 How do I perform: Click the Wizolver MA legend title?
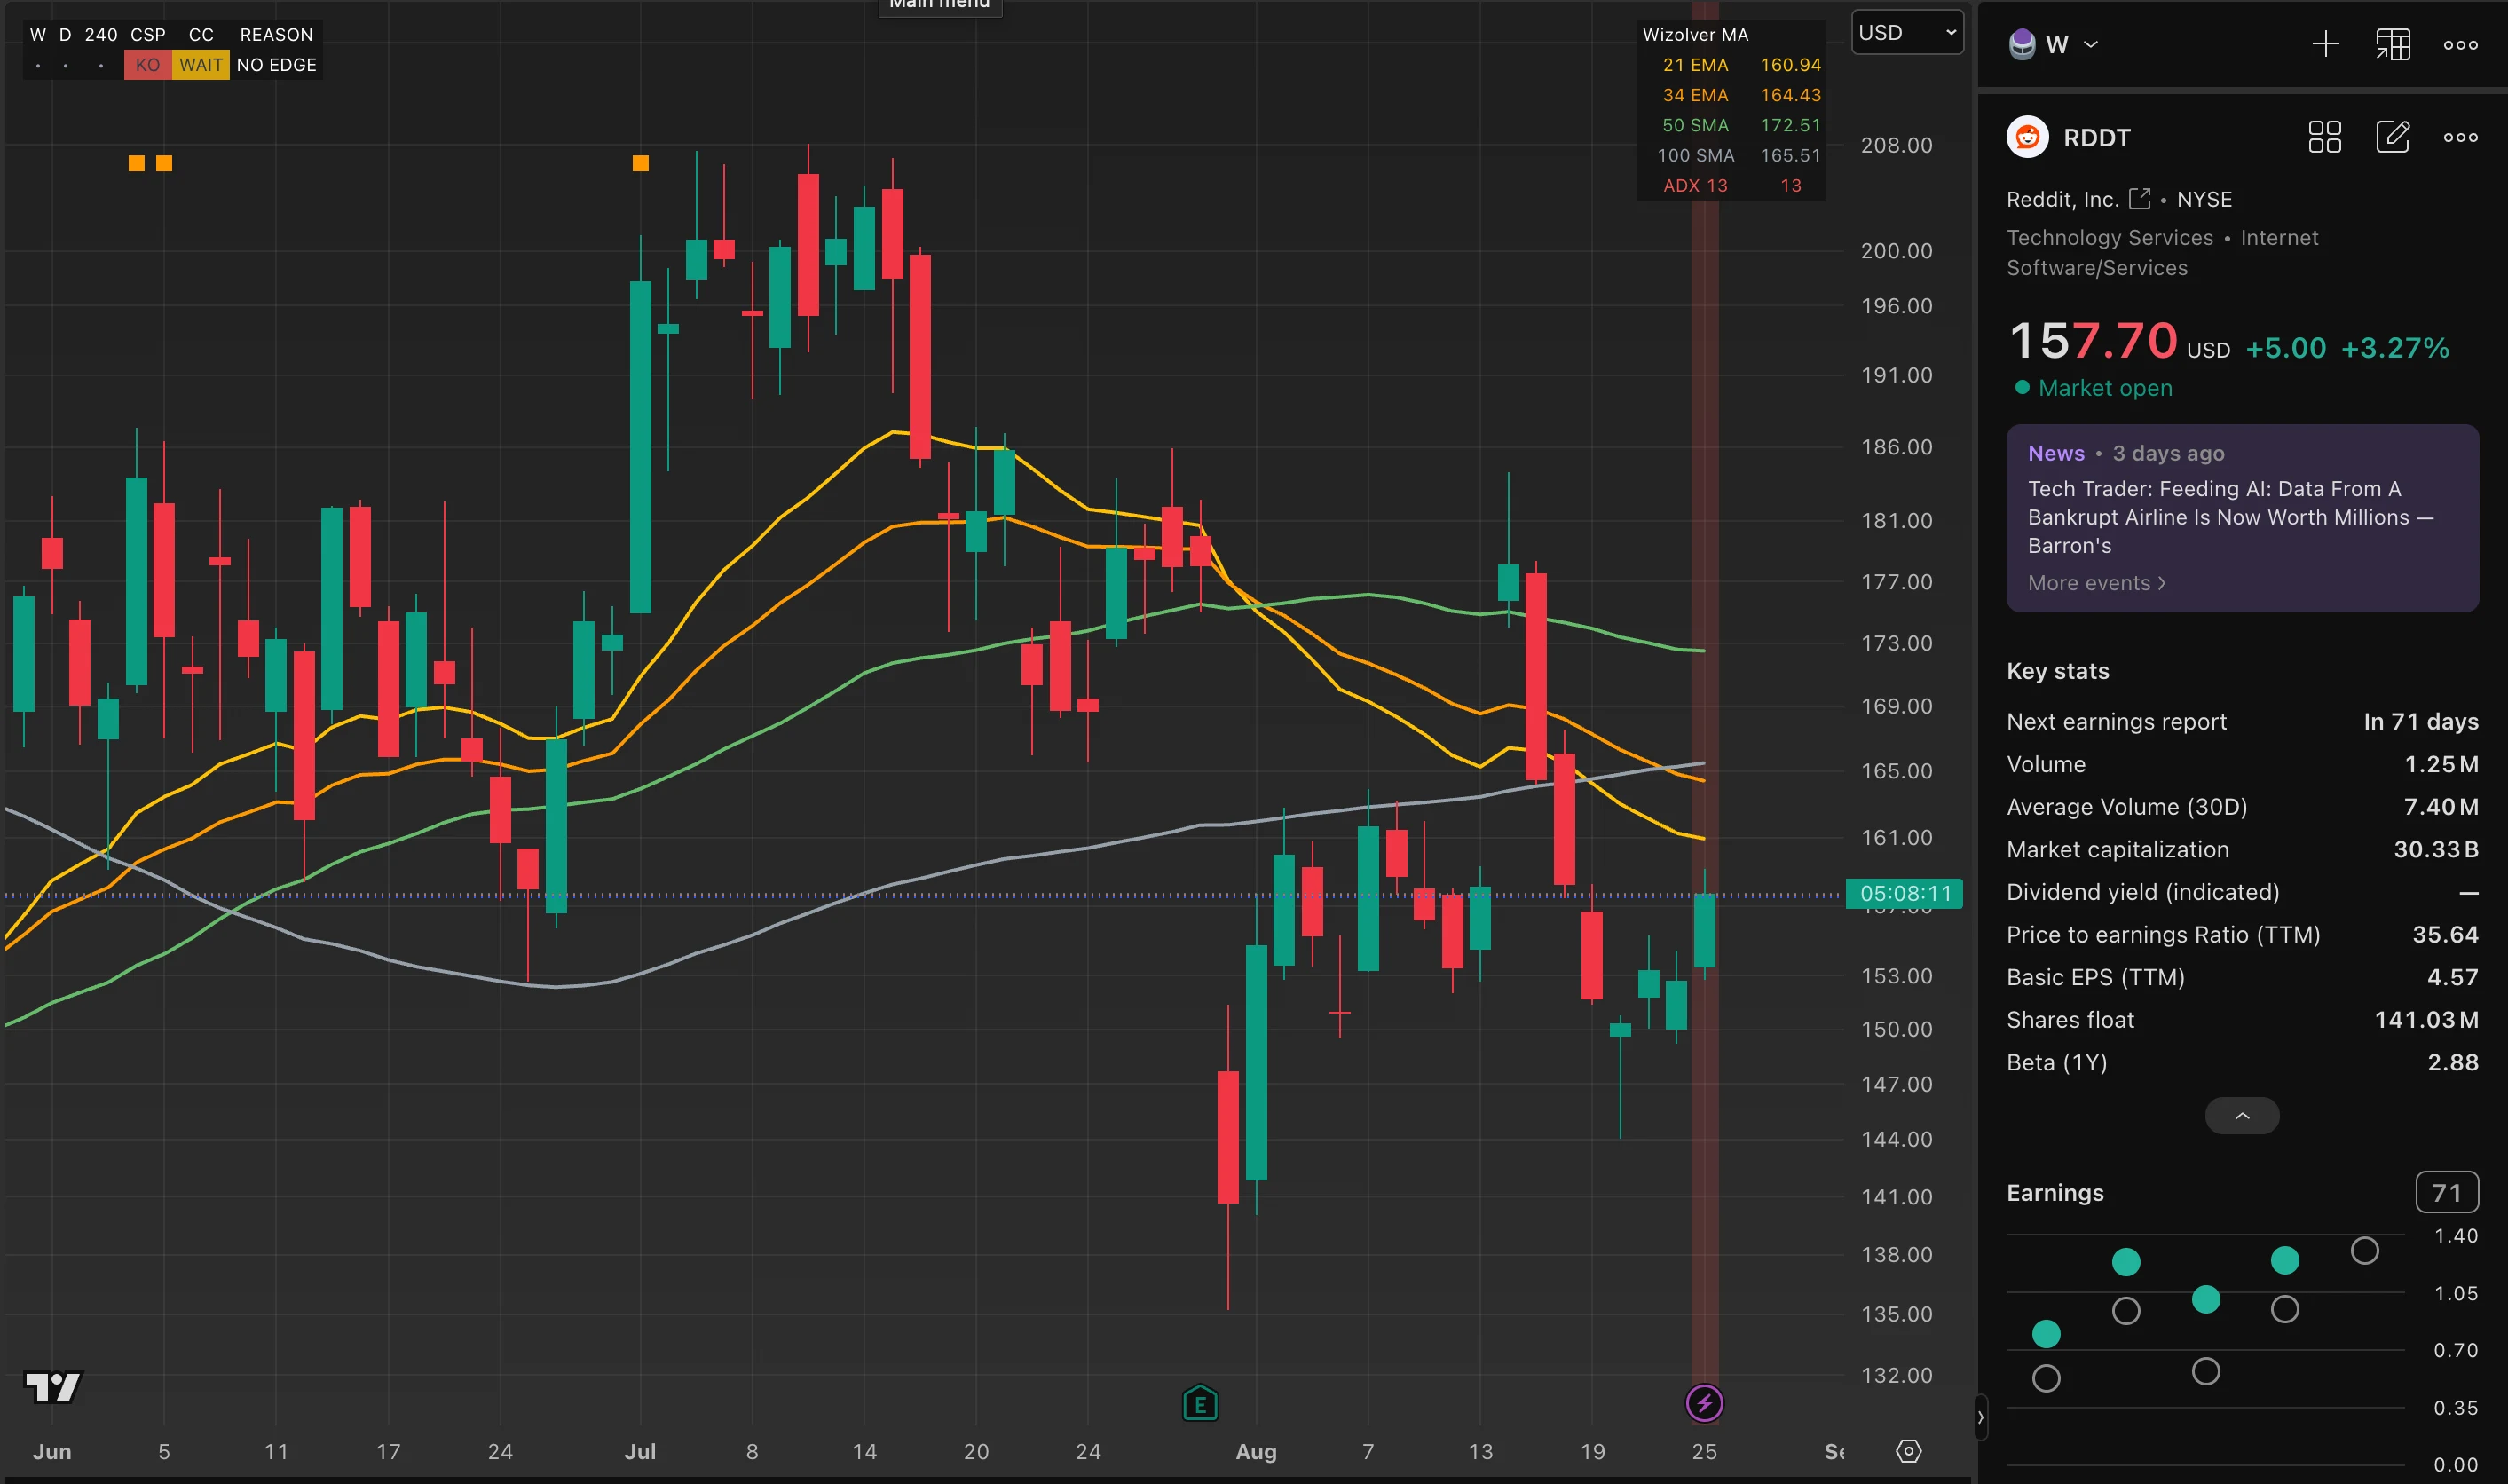1695,34
